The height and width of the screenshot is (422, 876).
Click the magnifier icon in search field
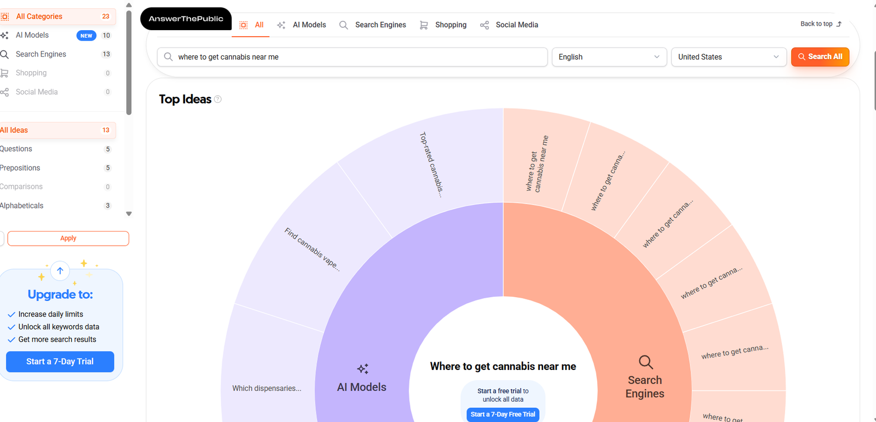[x=169, y=57]
